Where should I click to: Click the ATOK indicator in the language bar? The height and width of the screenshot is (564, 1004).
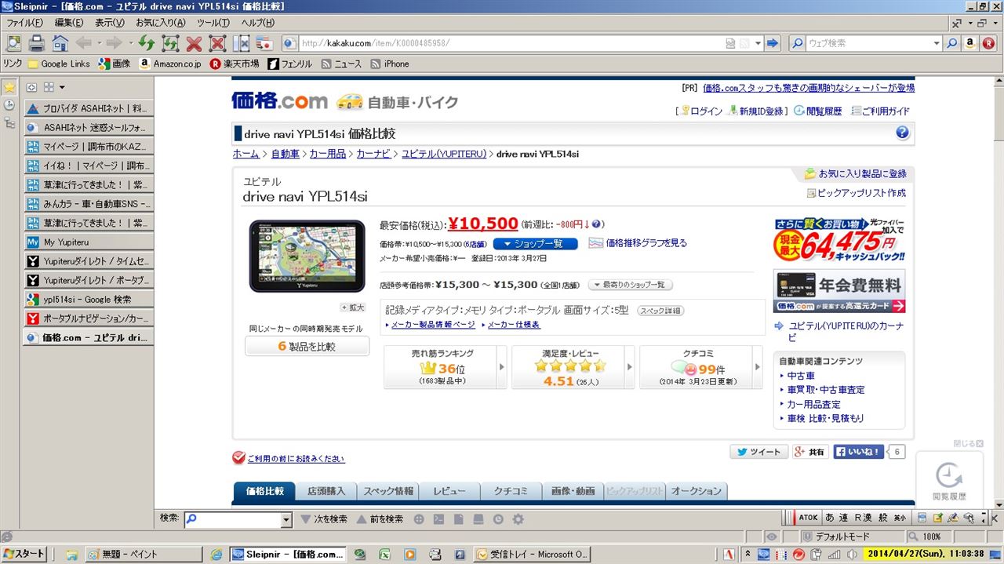pyautogui.click(x=808, y=518)
